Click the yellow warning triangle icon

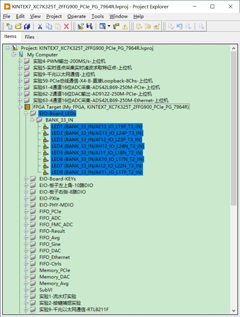click(x=125, y=26)
